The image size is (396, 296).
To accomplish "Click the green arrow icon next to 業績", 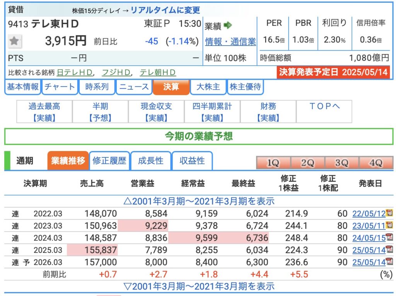I will pyautogui.click(x=228, y=26).
